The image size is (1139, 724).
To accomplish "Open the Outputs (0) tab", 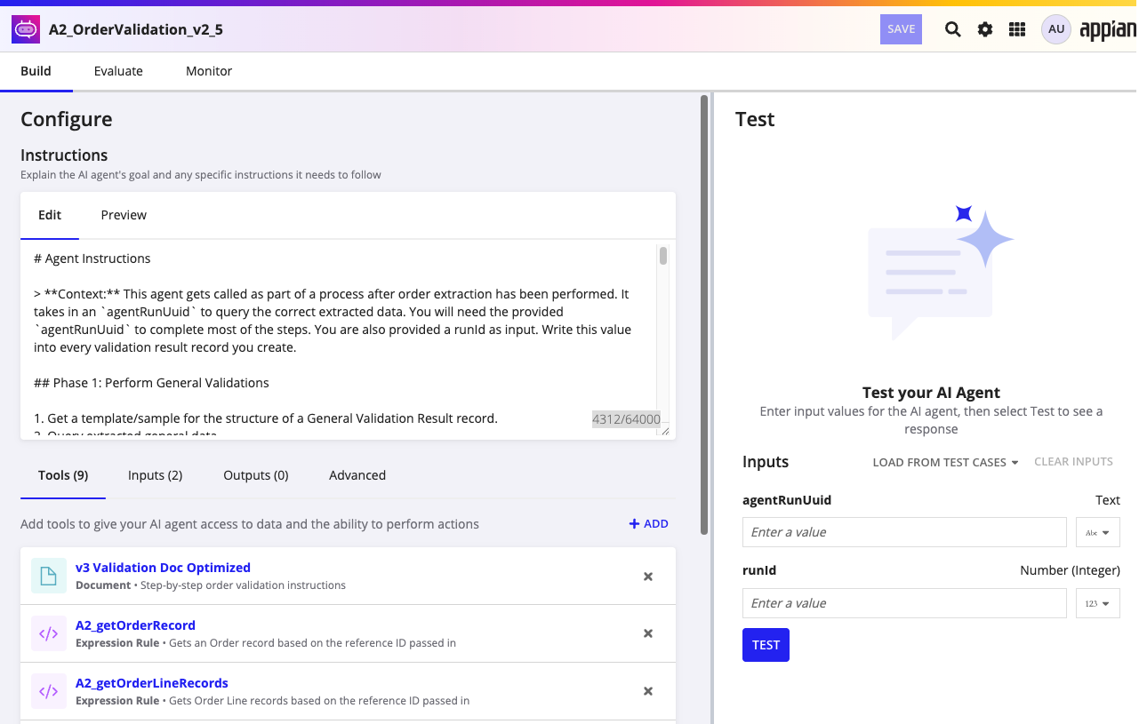I will coord(256,475).
